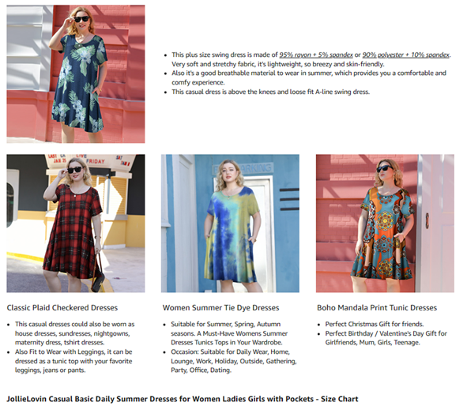Click the 95% rayon + 5% spandex text
The image size is (467, 406).
(x=316, y=55)
